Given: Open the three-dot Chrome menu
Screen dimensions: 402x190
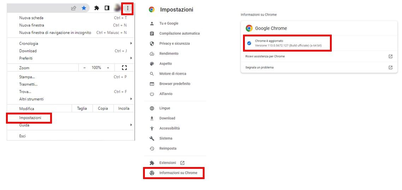Looking at the screenshot, I should click(x=128, y=8).
